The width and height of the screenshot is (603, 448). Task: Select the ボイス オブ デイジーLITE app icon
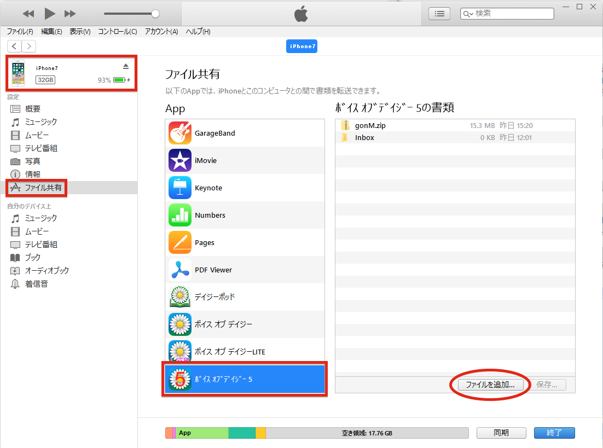(x=179, y=351)
